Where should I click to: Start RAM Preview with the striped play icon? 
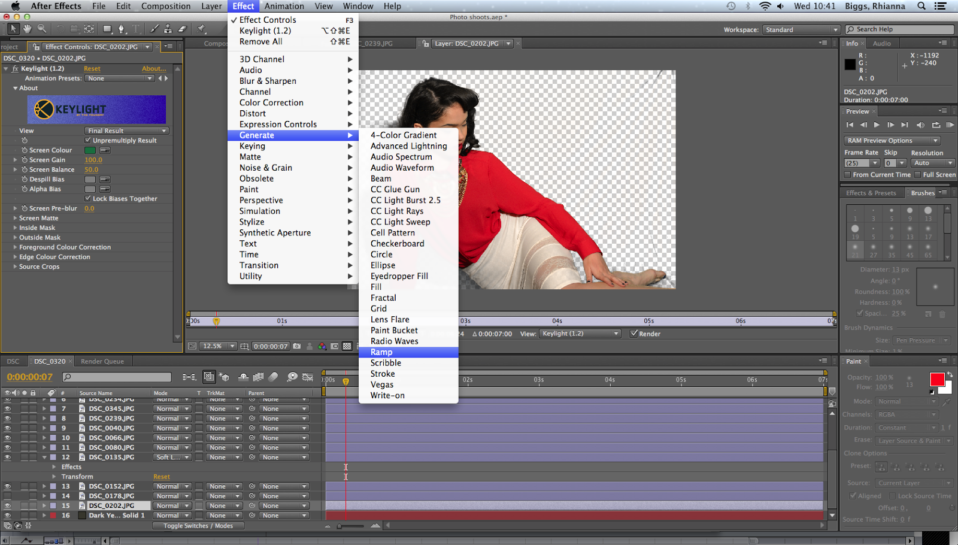click(x=950, y=125)
